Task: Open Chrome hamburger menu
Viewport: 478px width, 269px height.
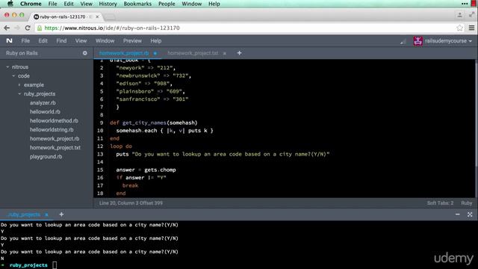Action: (x=471, y=28)
